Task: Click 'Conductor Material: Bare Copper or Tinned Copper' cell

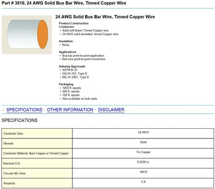Action: click(x=37, y=153)
